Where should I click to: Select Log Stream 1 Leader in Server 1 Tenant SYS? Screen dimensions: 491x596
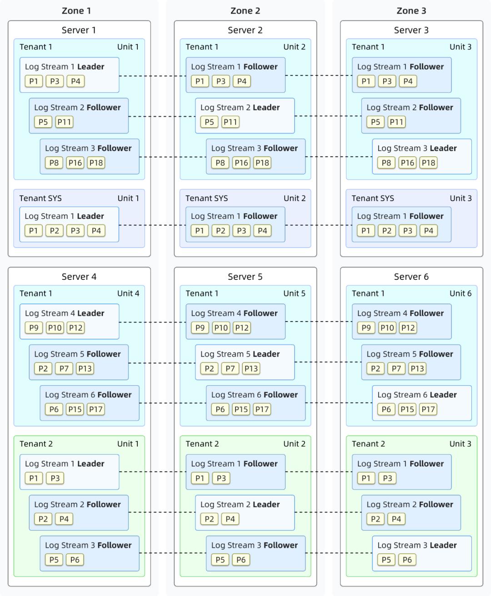[69, 224]
